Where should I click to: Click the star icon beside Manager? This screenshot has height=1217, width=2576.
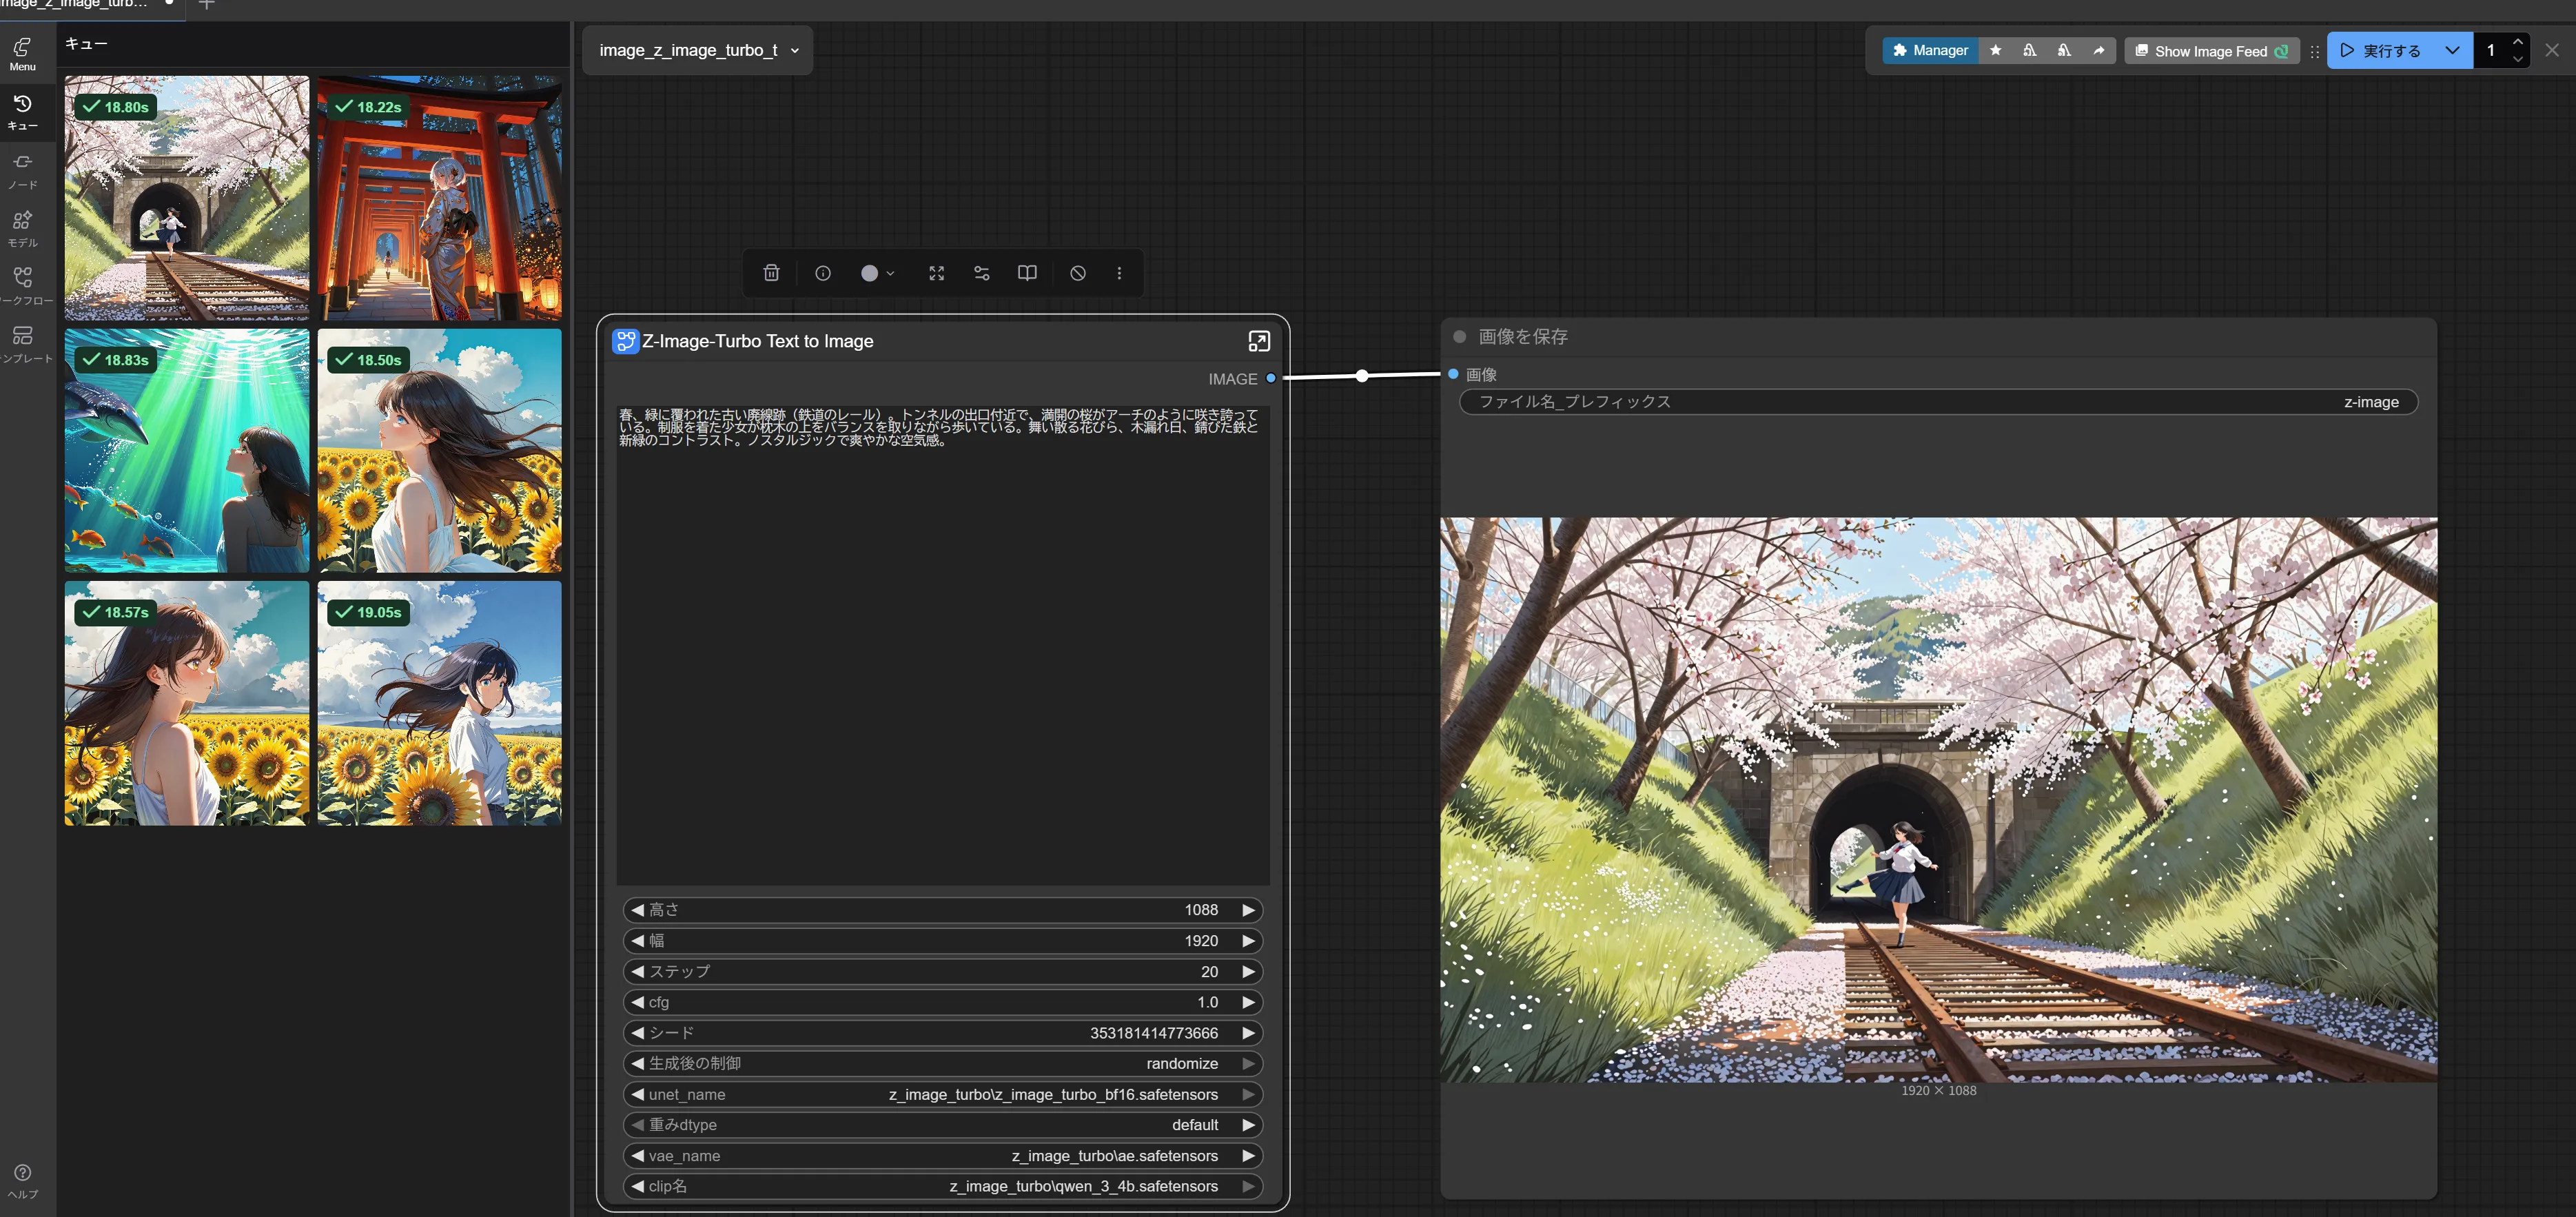click(x=1995, y=50)
